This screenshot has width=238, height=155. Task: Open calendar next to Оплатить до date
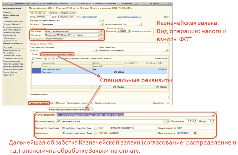point(129,32)
